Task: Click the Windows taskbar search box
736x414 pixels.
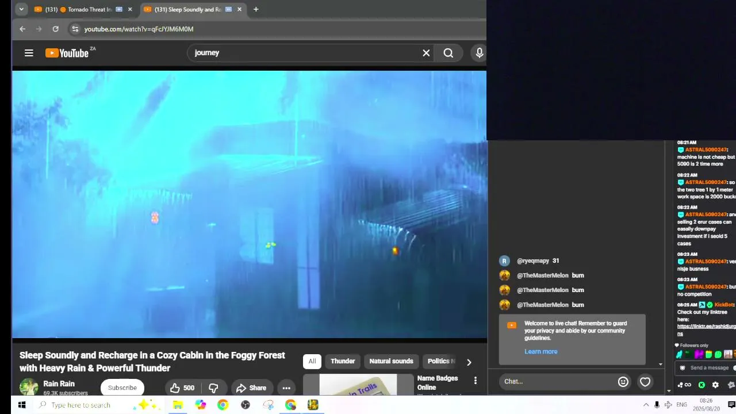Action: point(98,405)
